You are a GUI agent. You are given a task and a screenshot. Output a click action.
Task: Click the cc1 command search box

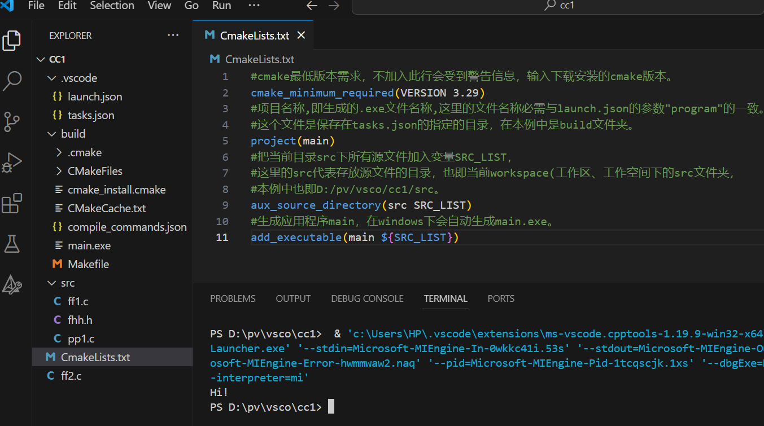click(x=558, y=6)
